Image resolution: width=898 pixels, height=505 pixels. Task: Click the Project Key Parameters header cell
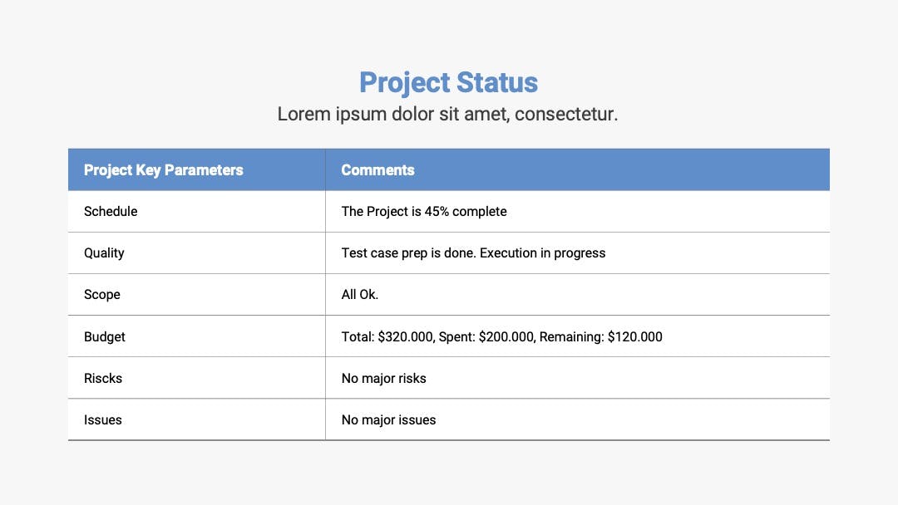pos(196,170)
